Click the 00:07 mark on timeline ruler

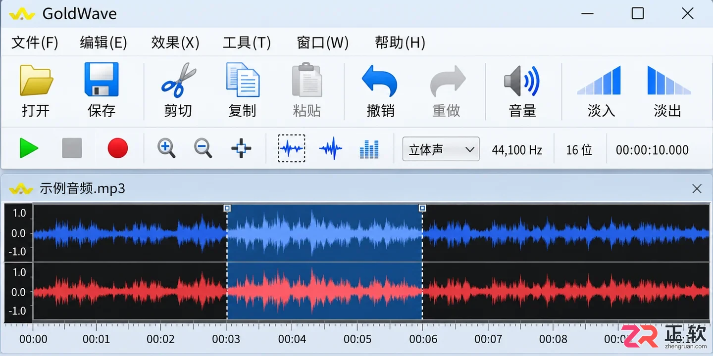[x=488, y=339]
